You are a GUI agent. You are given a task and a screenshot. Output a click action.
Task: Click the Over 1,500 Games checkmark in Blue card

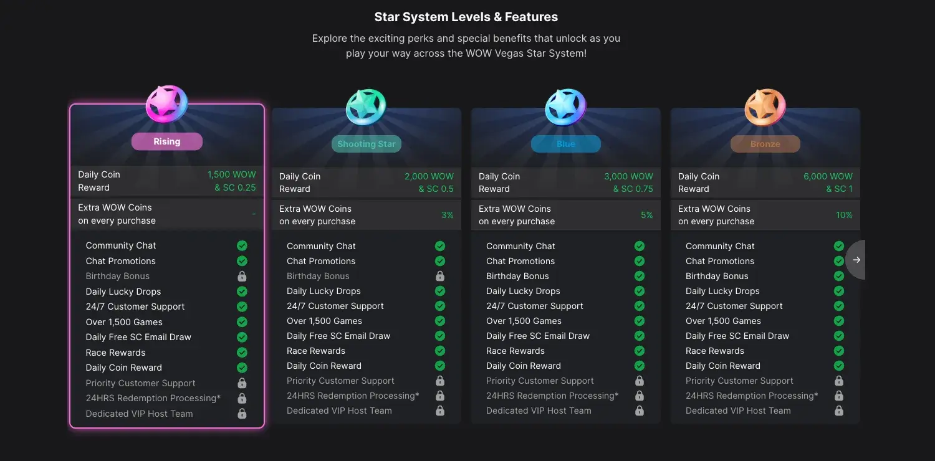[640, 321]
